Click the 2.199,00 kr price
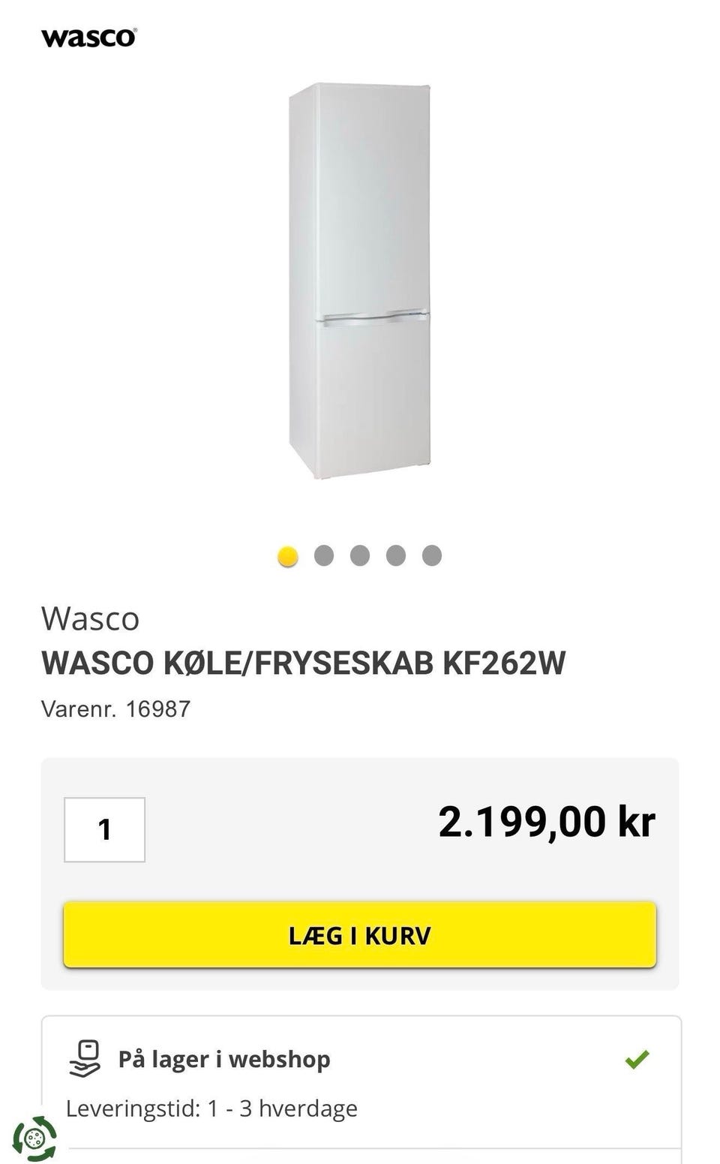Image resolution: width=720 pixels, height=1164 pixels. coord(547,822)
